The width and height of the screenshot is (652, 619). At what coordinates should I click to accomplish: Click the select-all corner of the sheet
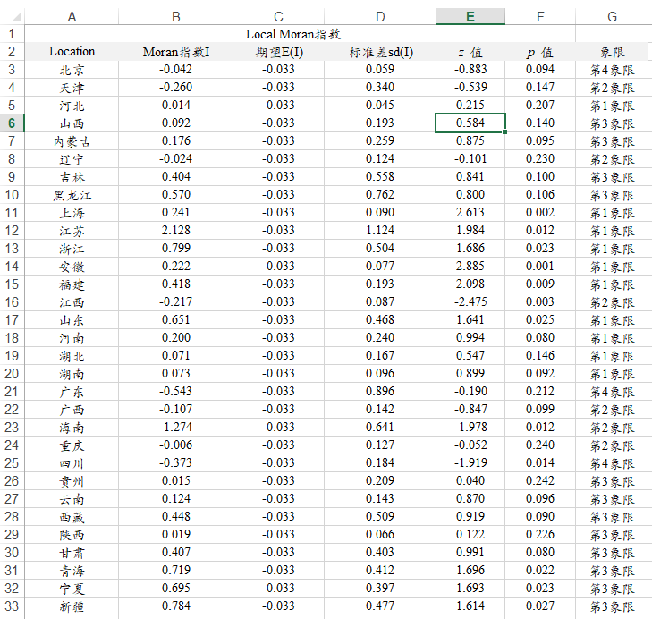tap(12, 16)
